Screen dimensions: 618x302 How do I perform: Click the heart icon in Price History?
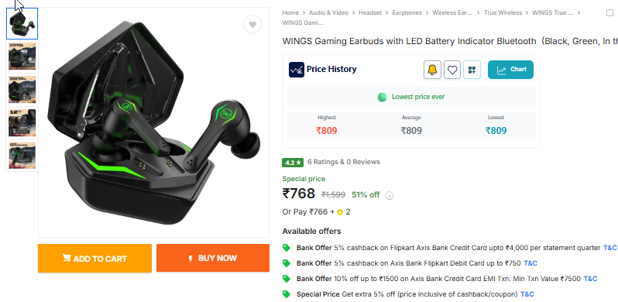tap(452, 70)
